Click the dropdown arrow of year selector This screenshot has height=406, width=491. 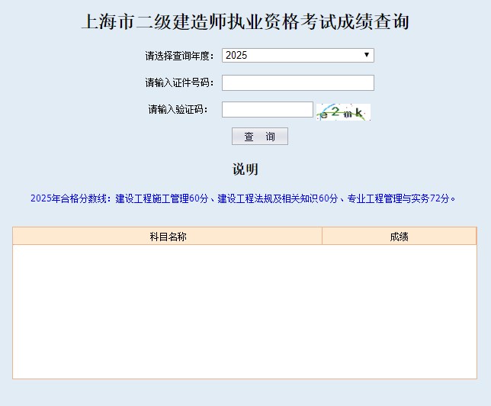click(367, 55)
